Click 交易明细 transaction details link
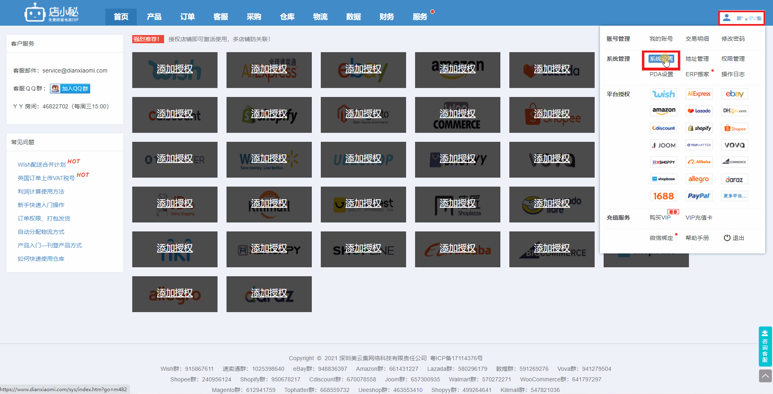 pyautogui.click(x=697, y=39)
